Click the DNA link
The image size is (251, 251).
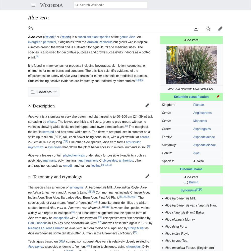62,241
